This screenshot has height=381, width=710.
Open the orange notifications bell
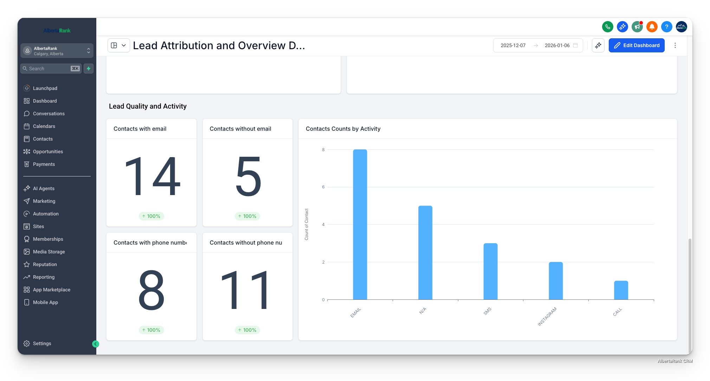pyautogui.click(x=652, y=27)
